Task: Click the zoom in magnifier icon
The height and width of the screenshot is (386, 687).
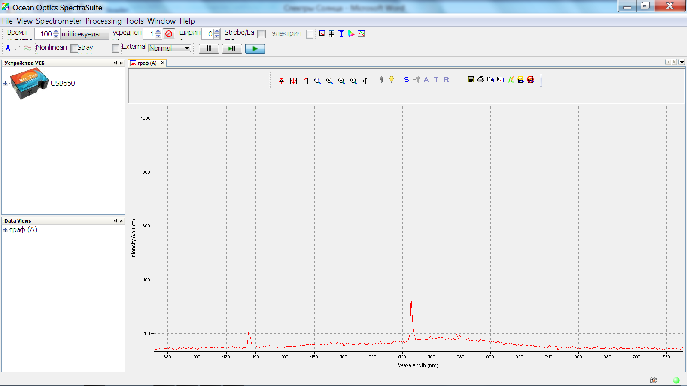Action: (329, 81)
